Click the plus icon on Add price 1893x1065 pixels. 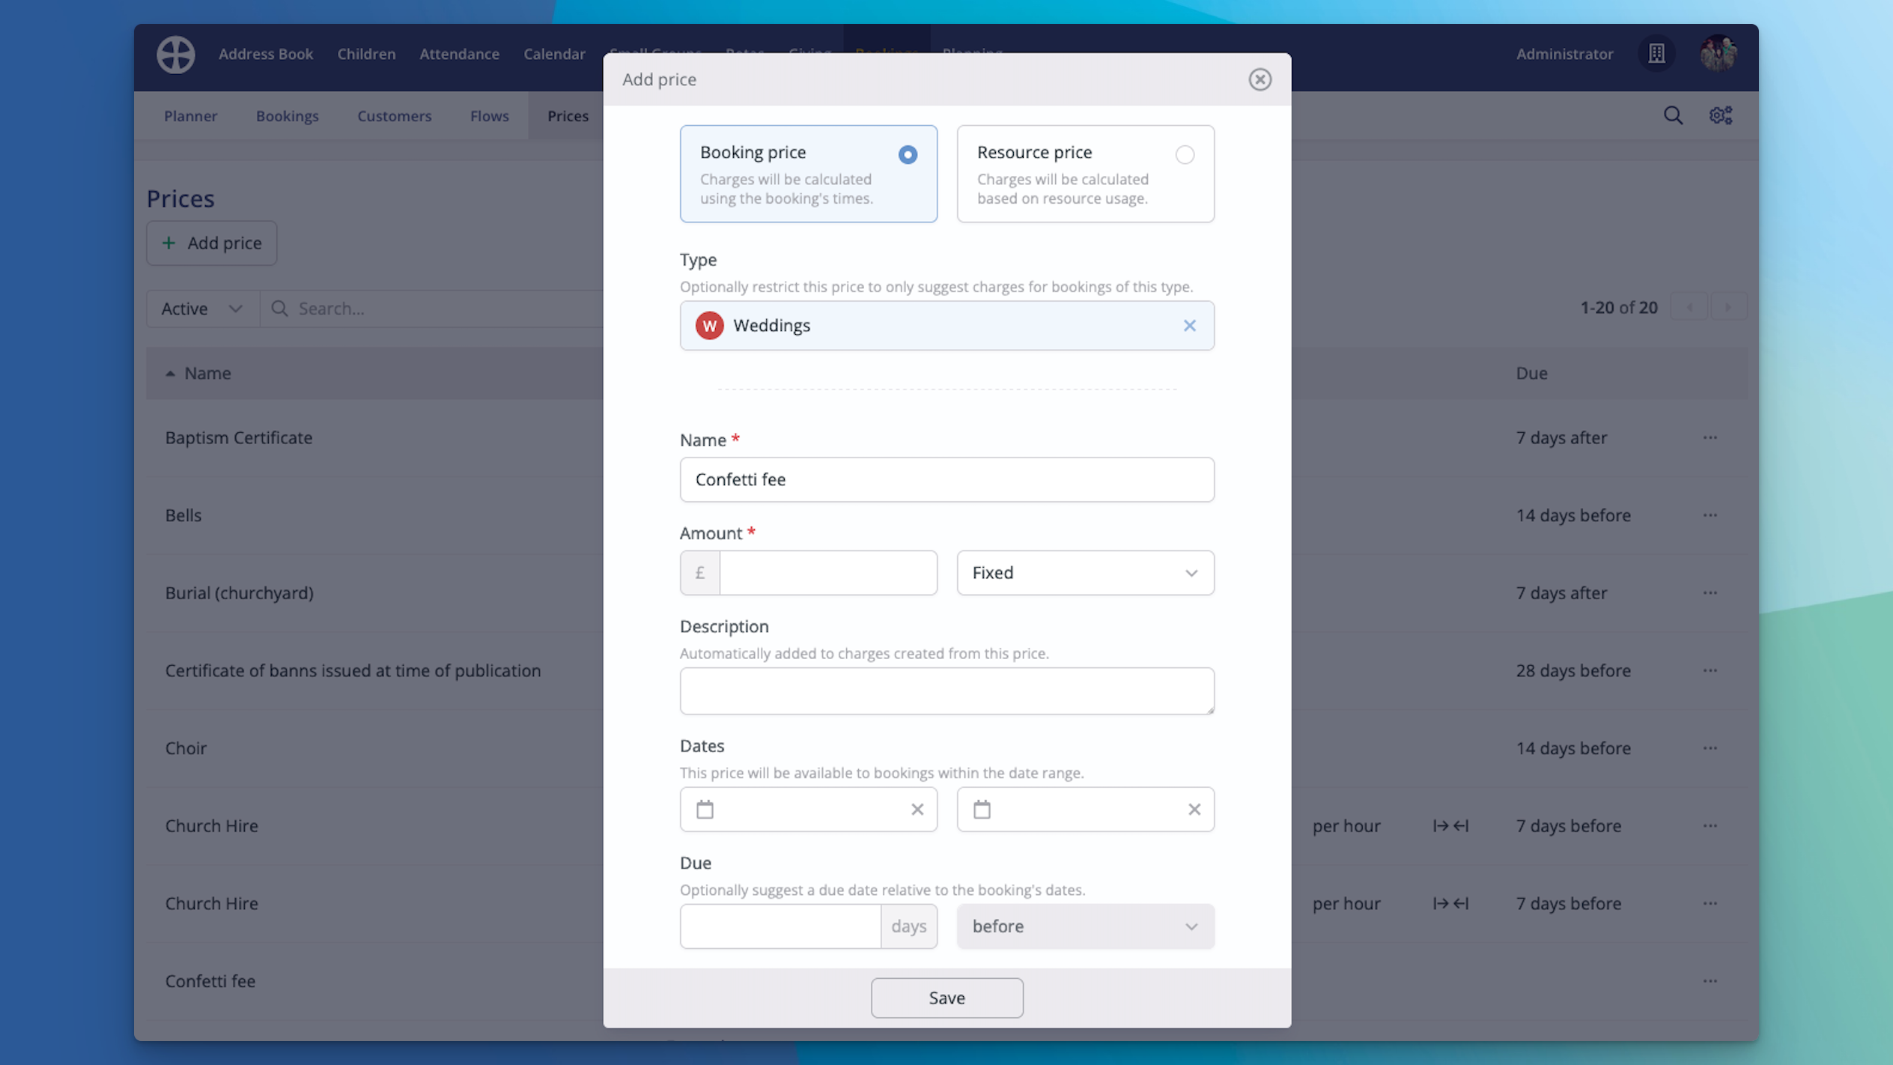[168, 243]
